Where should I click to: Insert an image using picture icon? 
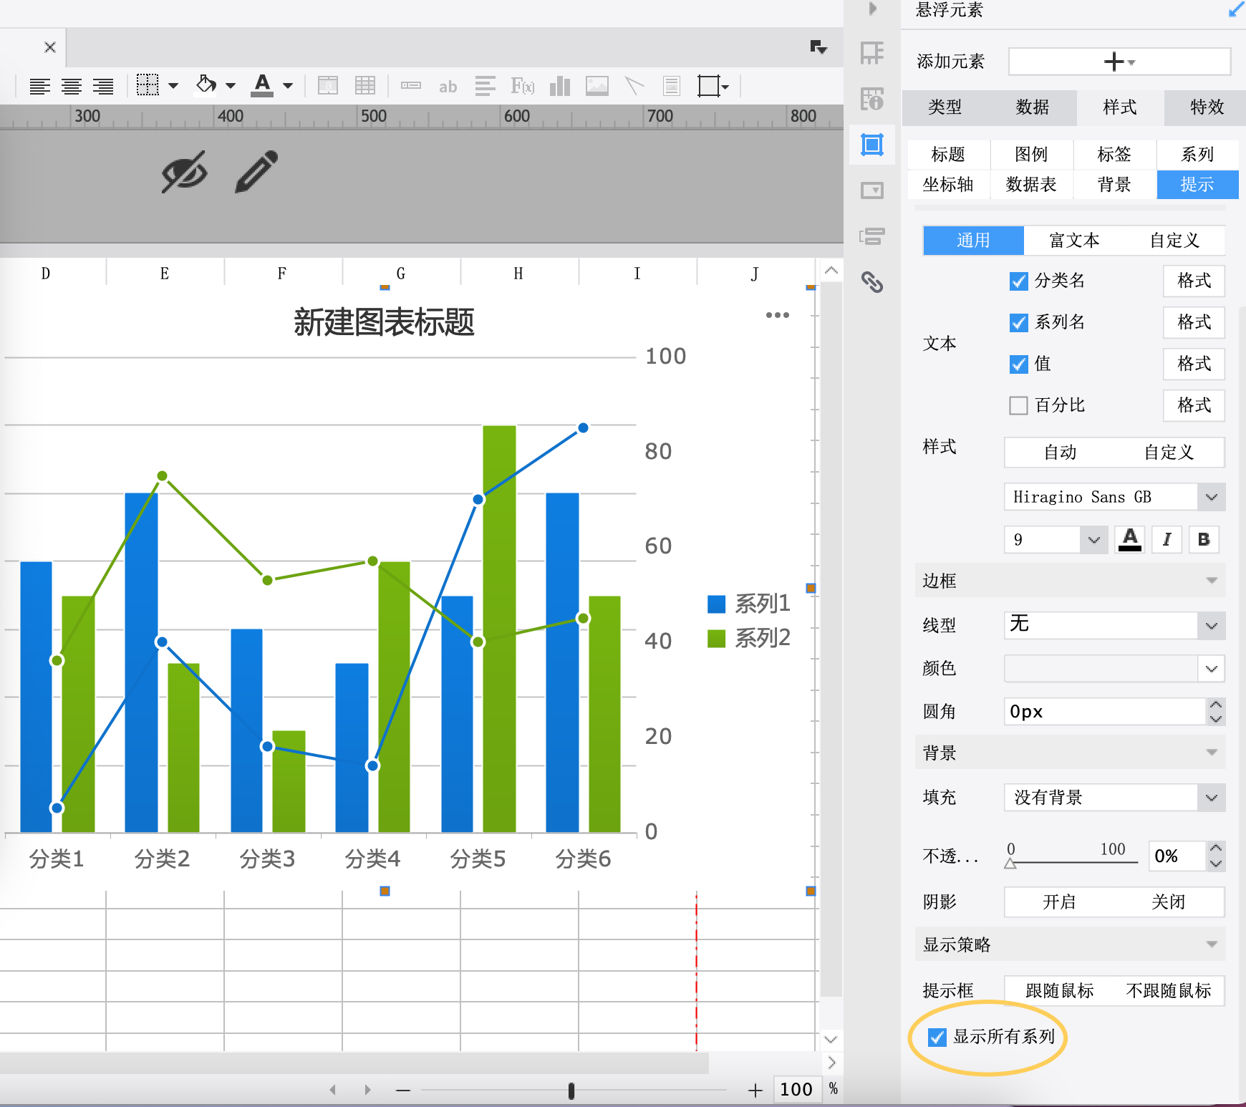597,86
